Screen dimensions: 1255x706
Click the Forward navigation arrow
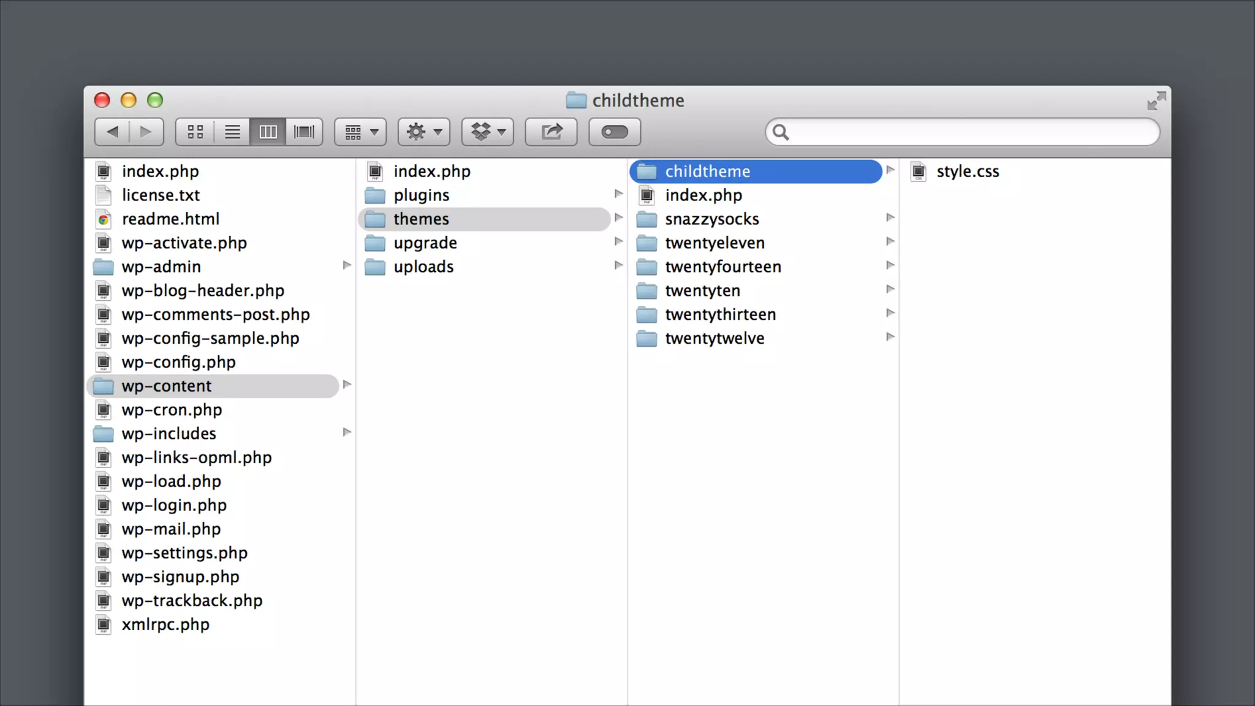pos(146,132)
